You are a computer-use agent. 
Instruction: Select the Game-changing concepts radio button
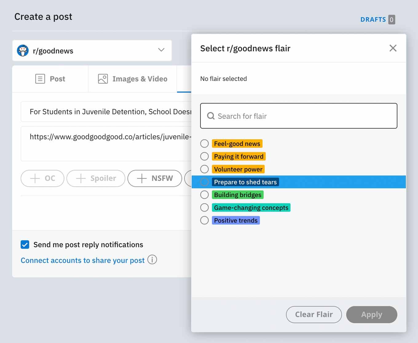pyautogui.click(x=204, y=207)
